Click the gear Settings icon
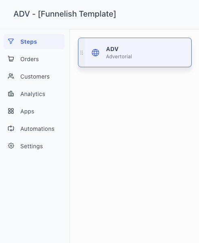The height and width of the screenshot is (243, 199). click(11, 146)
